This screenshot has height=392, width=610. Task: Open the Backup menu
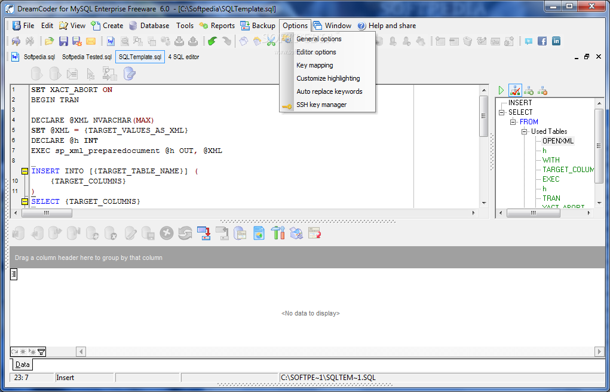pos(258,26)
